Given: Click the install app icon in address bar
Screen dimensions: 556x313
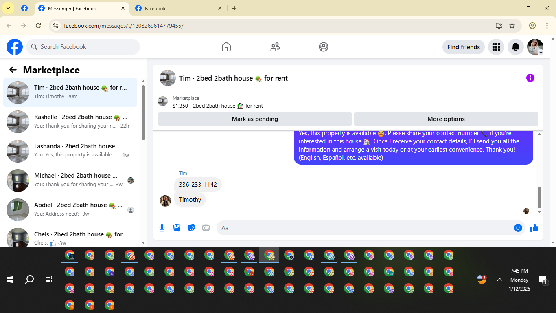Looking at the screenshot, I should (499, 26).
